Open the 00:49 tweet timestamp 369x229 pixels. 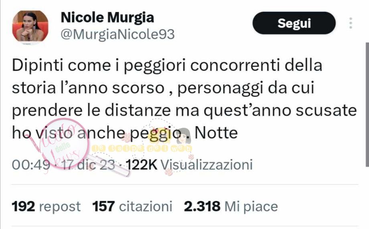[x=31, y=165]
